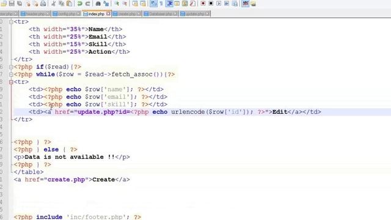The height and width of the screenshot is (220, 391).
Task: Click the word 'Name' in the th line
Action: pyautogui.click(x=96, y=29)
